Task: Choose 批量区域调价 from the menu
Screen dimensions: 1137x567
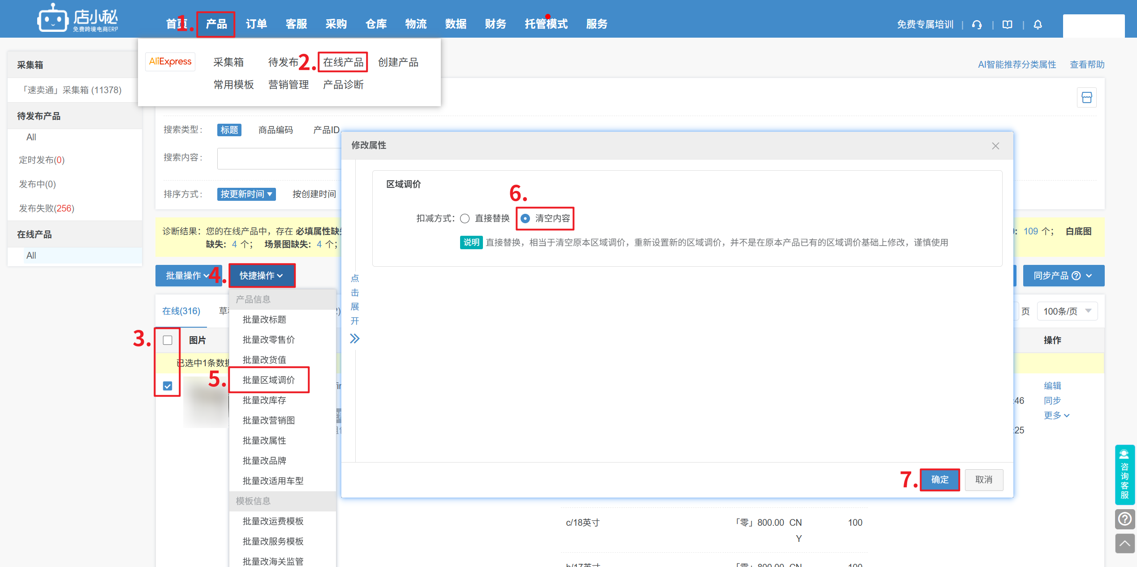Action: (x=269, y=380)
